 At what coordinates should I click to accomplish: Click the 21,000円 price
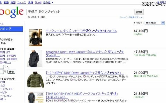[x=141, y=73]
